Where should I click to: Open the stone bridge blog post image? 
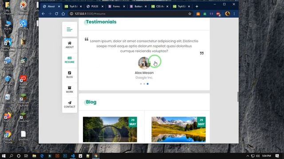click(110, 129)
